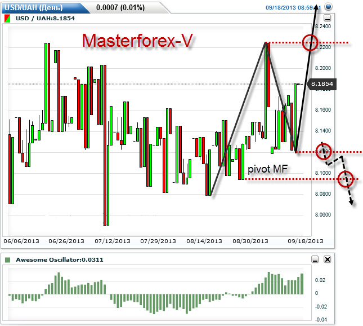Click the 8.2000 price axis label
The width and height of the screenshot is (363, 326).
coord(323,68)
